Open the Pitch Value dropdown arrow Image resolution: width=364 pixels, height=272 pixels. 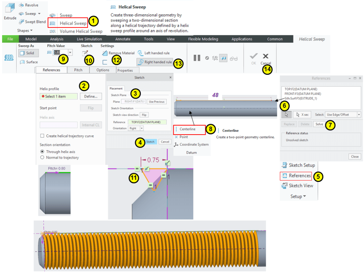tap(70, 53)
